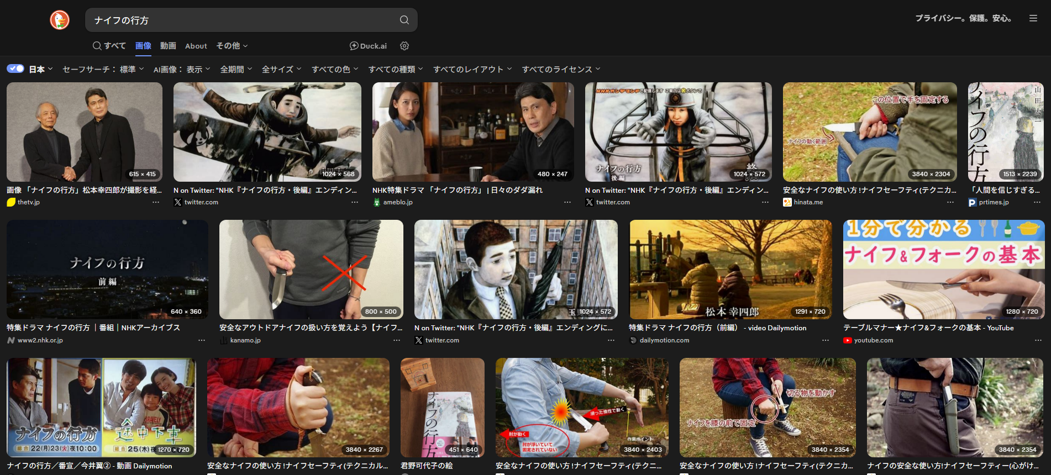Switch to the すべて results tab

click(x=109, y=46)
